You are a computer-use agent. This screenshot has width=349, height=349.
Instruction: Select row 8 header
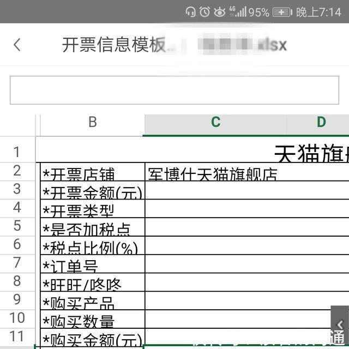point(17,282)
